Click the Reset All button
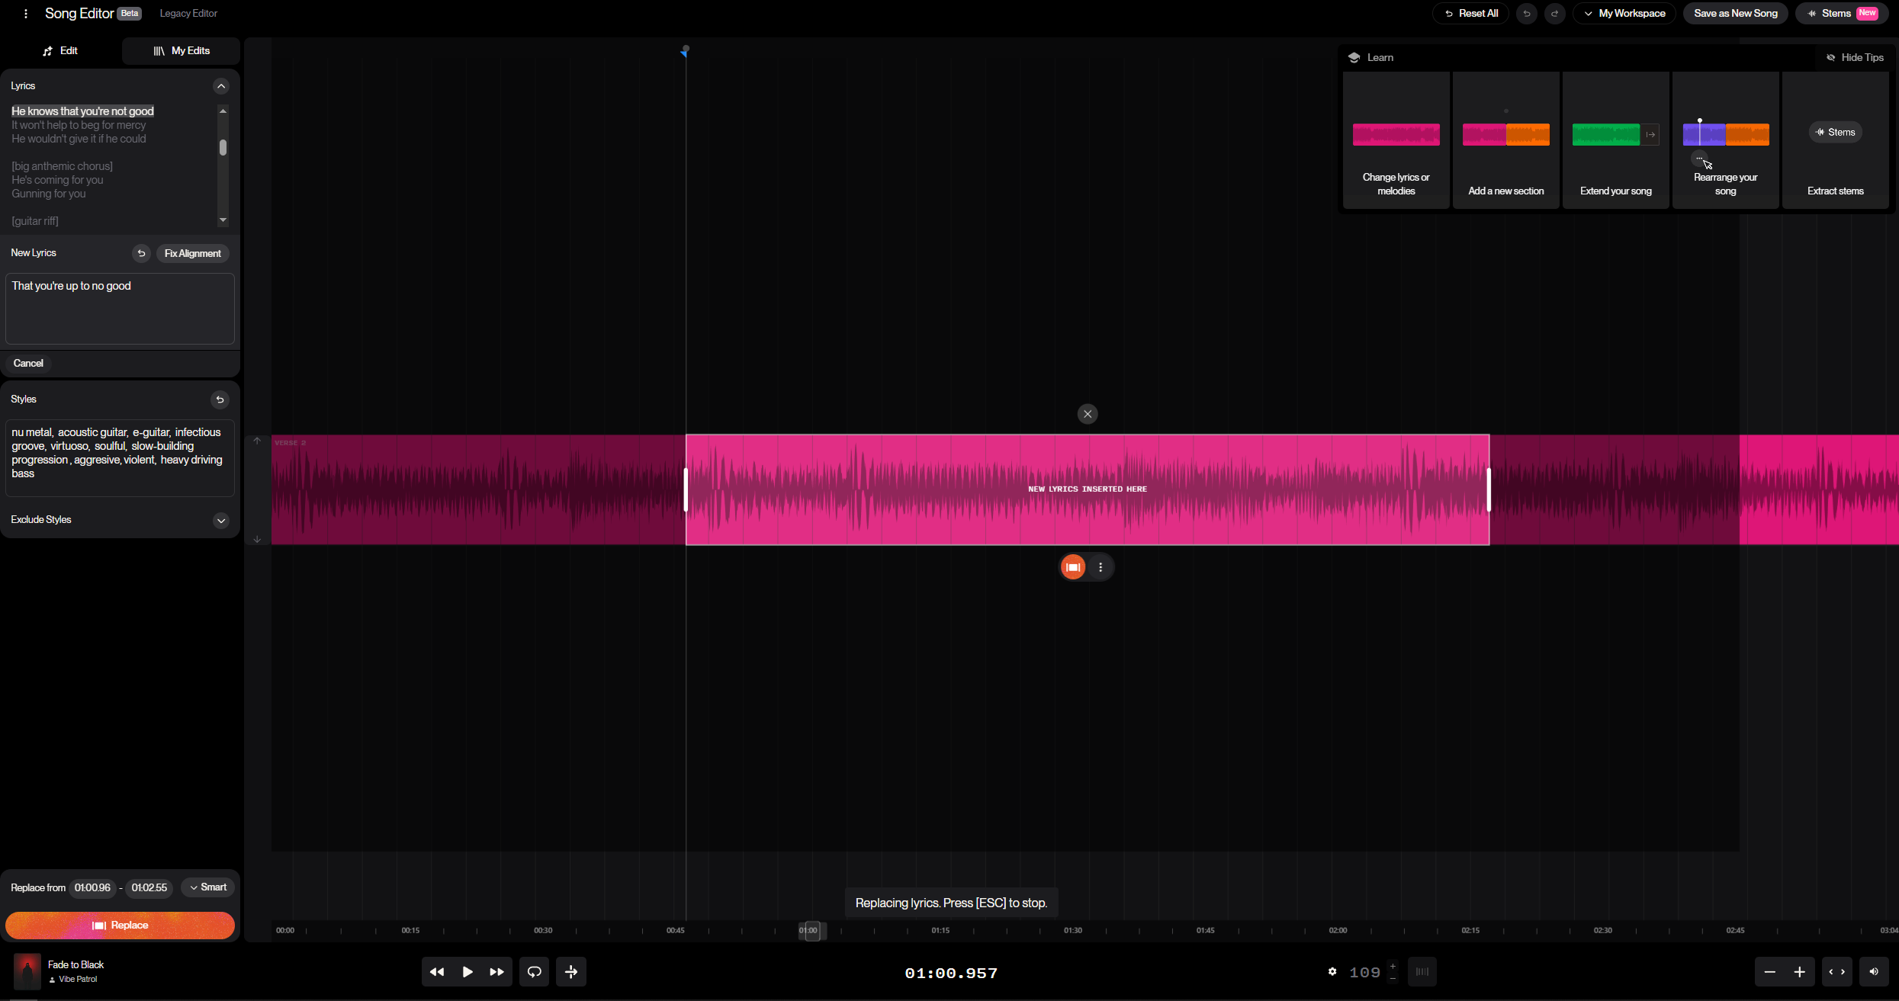 click(x=1470, y=14)
